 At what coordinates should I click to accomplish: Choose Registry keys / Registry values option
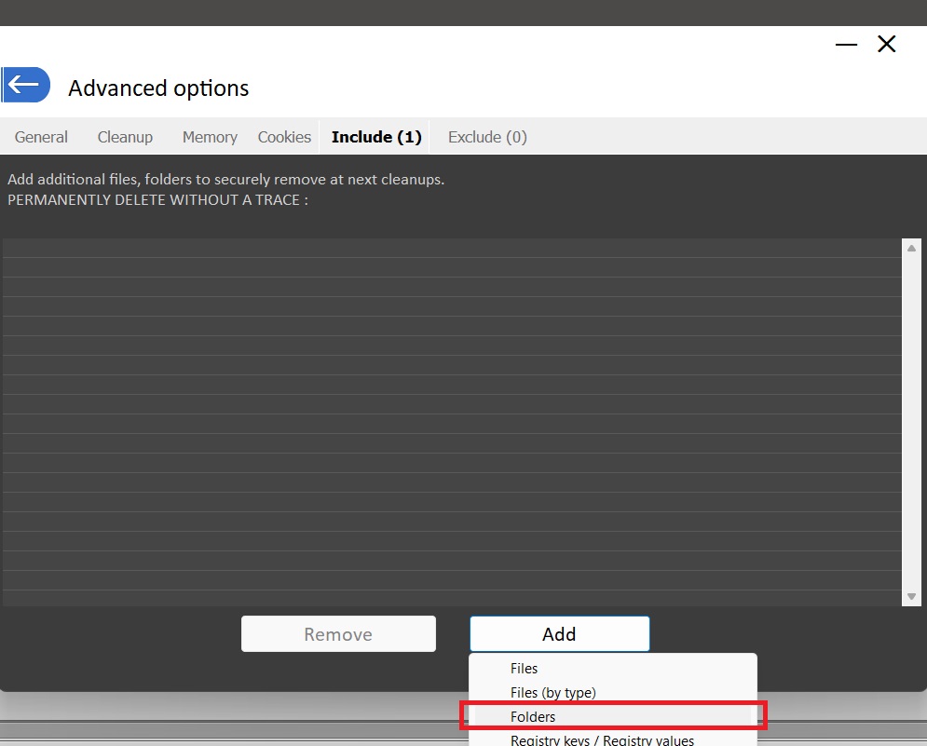coord(602,740)
